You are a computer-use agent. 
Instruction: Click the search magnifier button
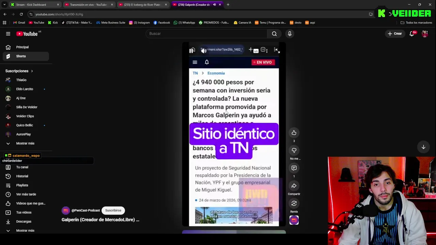274,34
